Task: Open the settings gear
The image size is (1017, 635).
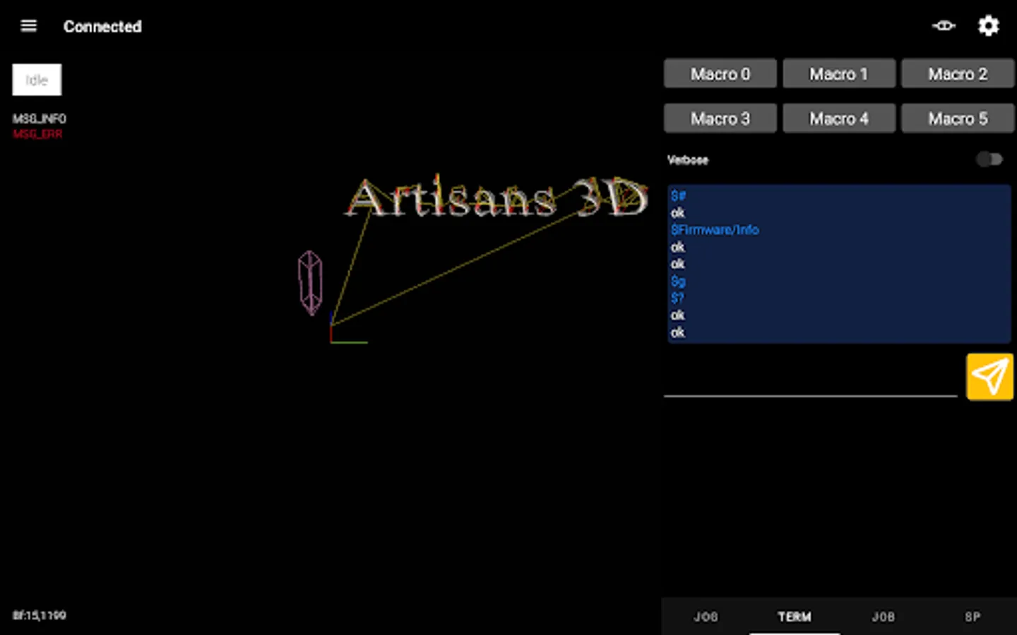Action: pyautogui.click(x=988, y=25)
